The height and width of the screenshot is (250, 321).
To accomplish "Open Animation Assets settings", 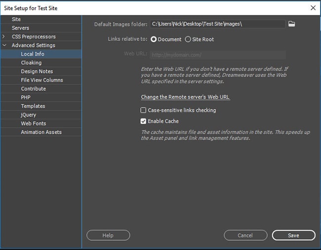I will [x=41, y=132].
